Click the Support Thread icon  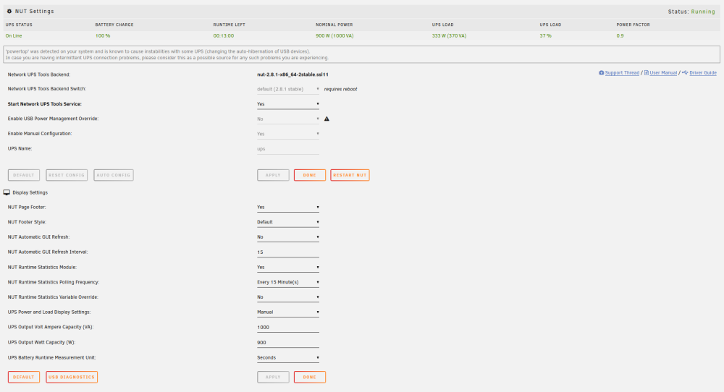[601, 73]
